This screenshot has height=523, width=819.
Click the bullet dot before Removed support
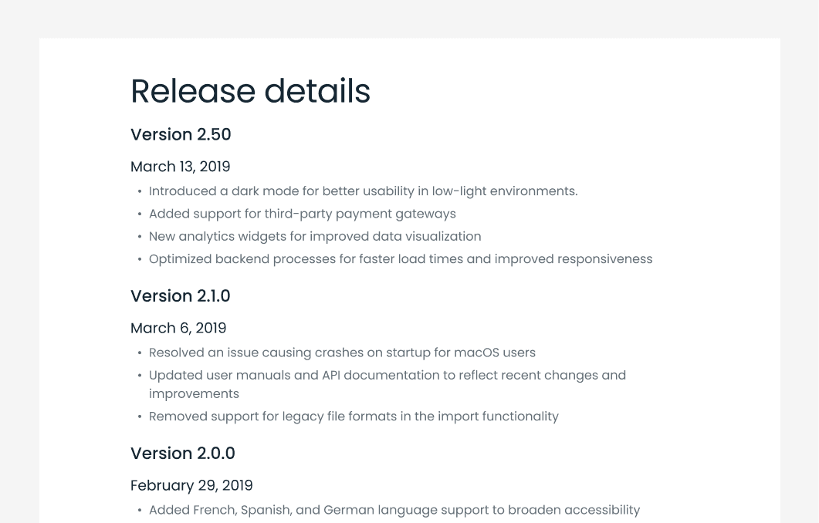[x=140, y=417]
